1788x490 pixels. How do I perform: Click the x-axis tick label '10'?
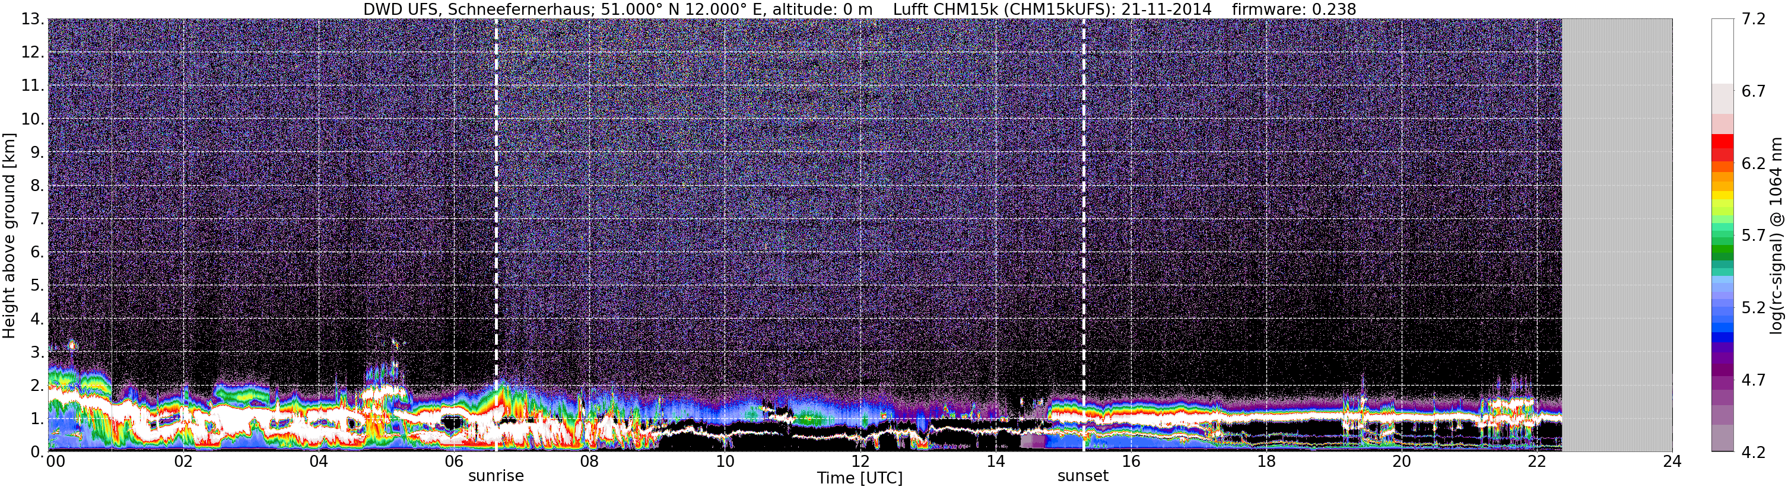(x=724, y=462)
